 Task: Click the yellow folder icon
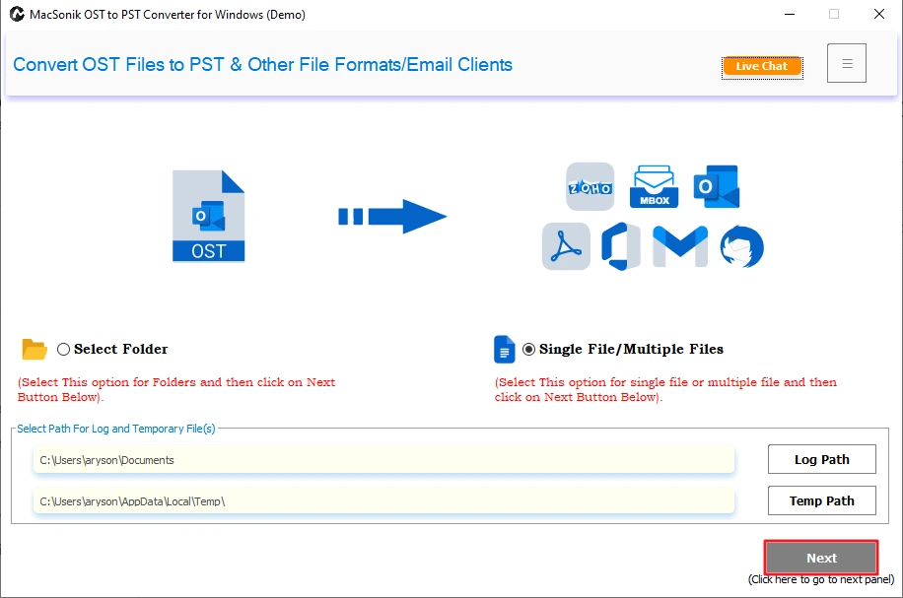tap(34, 349)
